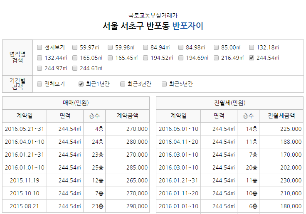This screenshot has height=214, width=306.
Task: Select the 2015.08.21 sale date cell
Action: pyautogui.click(x=25, y=206)
